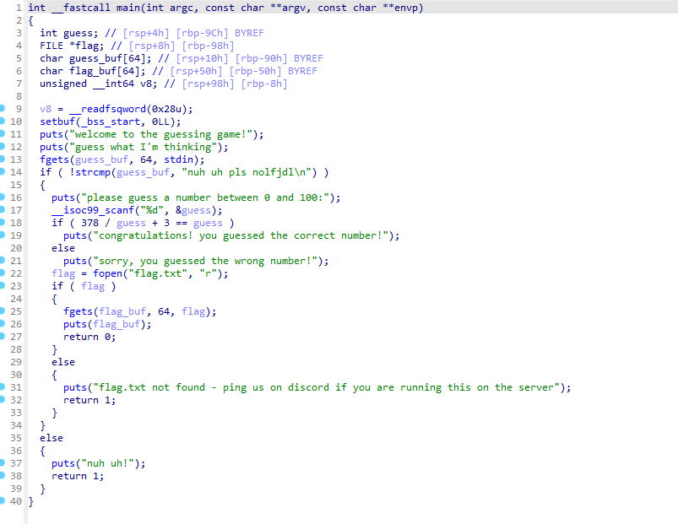The height and width of the screenshot is (524, 678).
Task: Toggle the breakpoint dot beside line 40
Action: pos(3,500)
